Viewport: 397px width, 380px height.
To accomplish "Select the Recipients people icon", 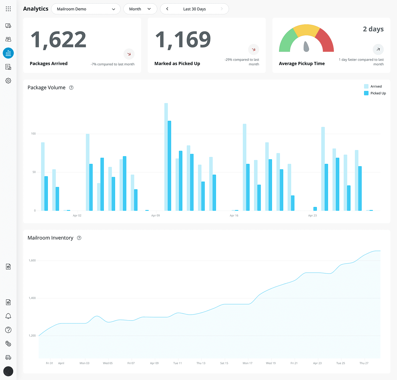I will click(x=8, y=39).
